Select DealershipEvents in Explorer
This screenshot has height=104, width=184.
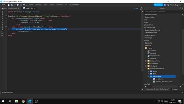[x=151, y=33]
